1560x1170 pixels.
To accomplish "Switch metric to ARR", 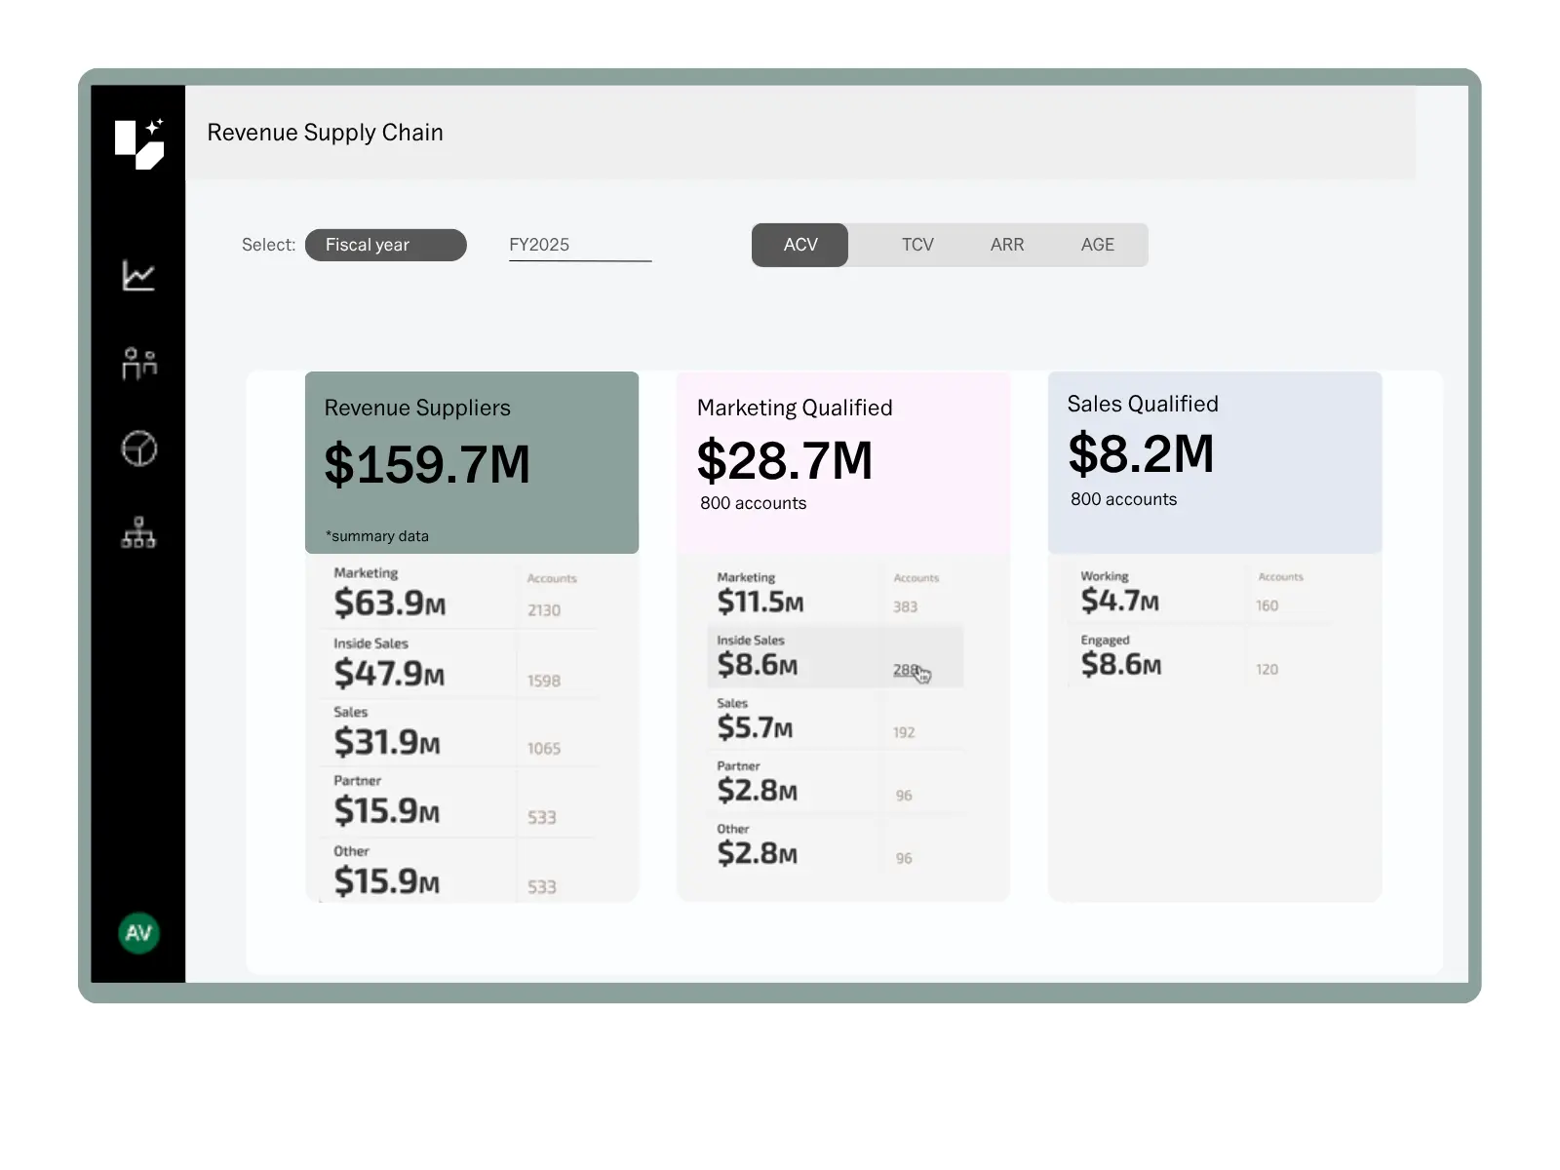I will pos(1006,245).
